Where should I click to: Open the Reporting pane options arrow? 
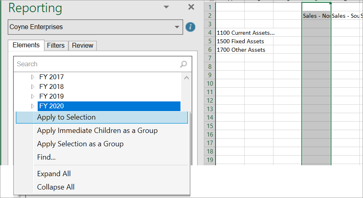[166, 7]
